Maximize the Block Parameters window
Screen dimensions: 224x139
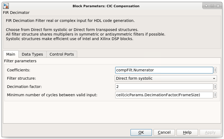click(212, 6)
